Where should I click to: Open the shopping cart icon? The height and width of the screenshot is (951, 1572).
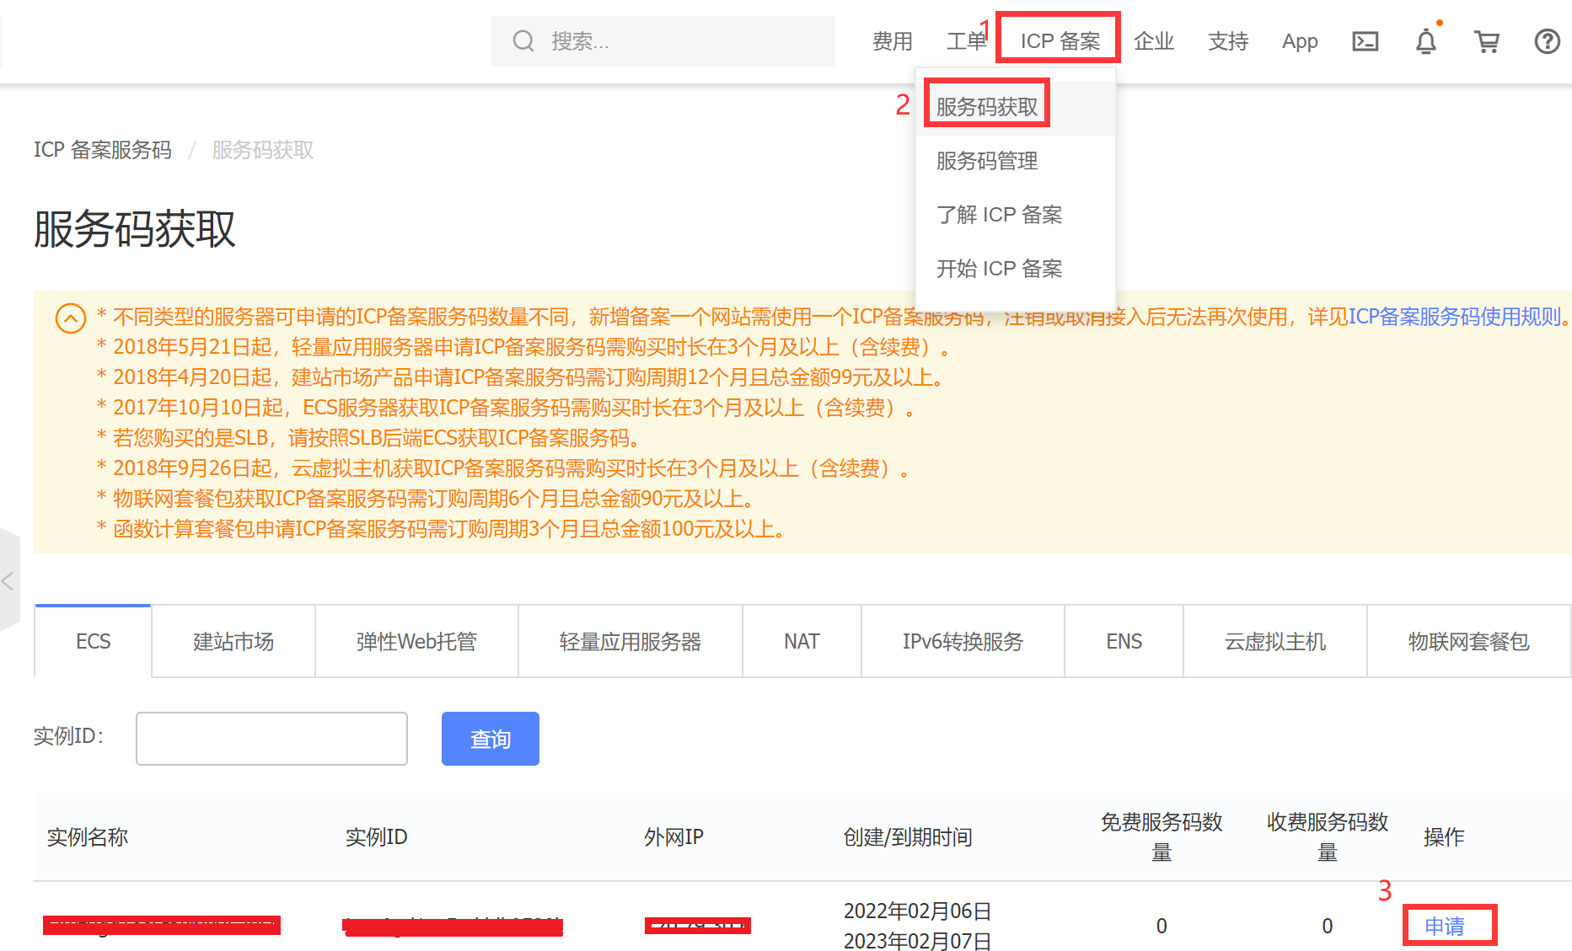[x=1487, y=40]
